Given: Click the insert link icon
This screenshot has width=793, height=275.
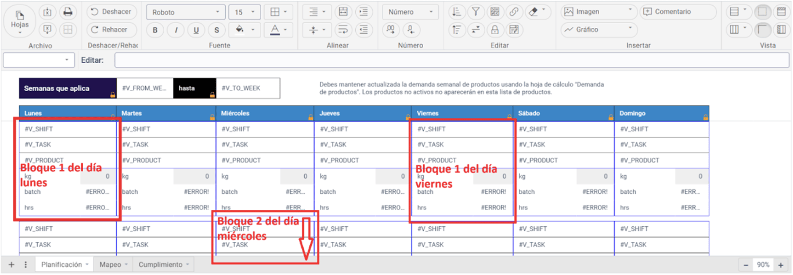Looking at the screenshot, I should pyautogui.click(x=514, y=12).
